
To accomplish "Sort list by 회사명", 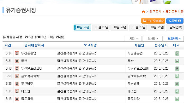I will click(x=153, y=38).
